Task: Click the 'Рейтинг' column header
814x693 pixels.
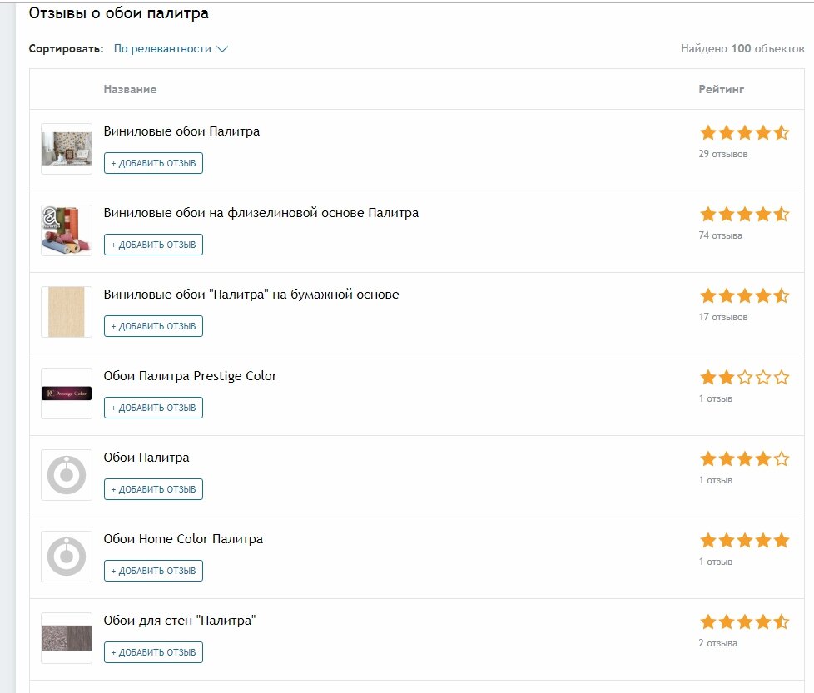Action: click(721, 89)
